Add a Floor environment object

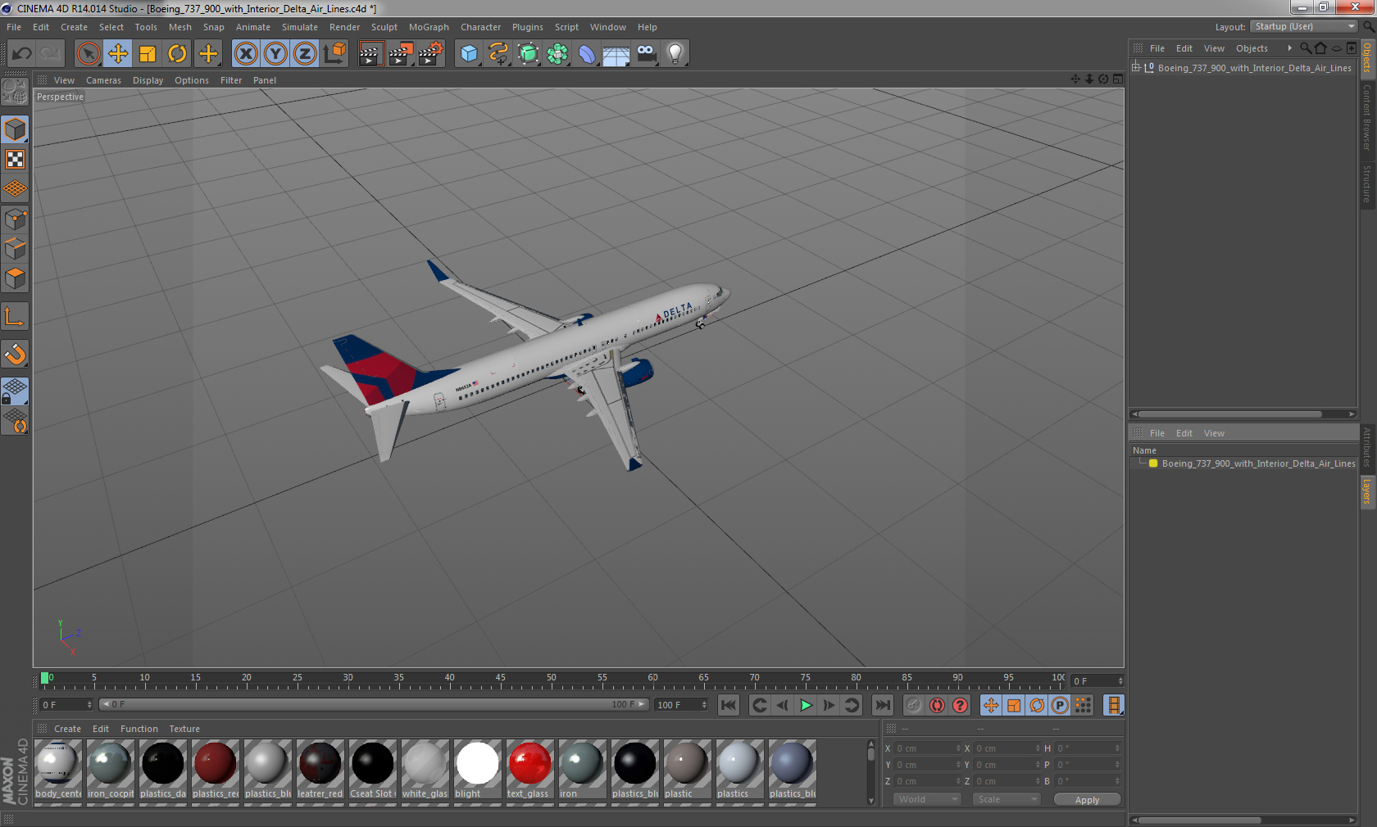(616, 54)
